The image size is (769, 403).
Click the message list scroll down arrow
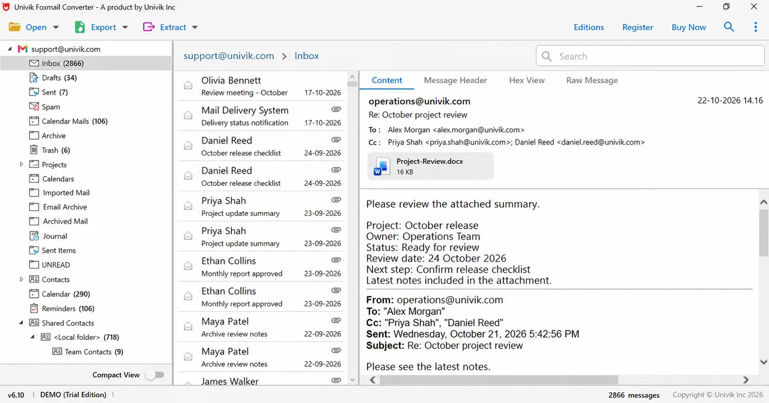click(x=352, y=380)
